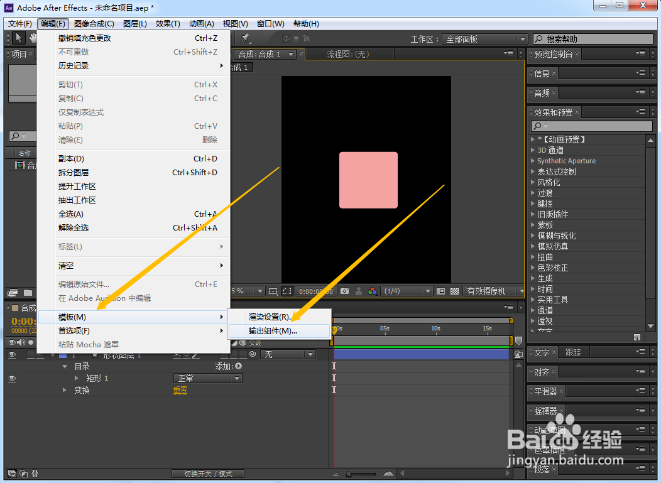Open the 效果(T) menu
The height and width of the screenshot is (483, 661).
(x=168, y=24)
